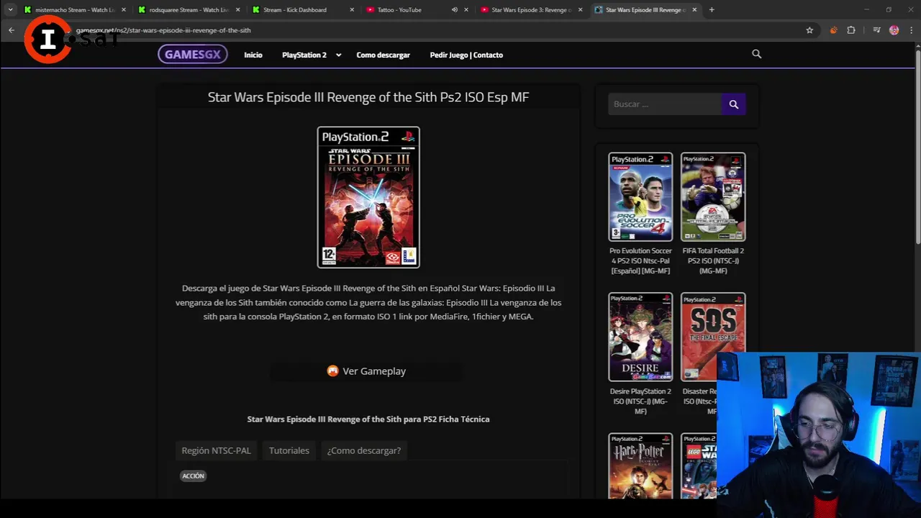The width and height of the screenshot is (921, 518).
Task: Open the PlayStation 2 menu item
Action: coord(304,55)
